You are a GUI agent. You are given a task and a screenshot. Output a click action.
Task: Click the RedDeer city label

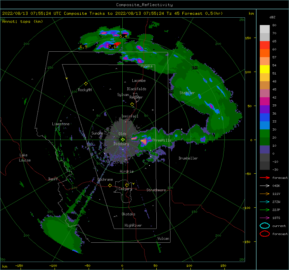click(136, 97)
